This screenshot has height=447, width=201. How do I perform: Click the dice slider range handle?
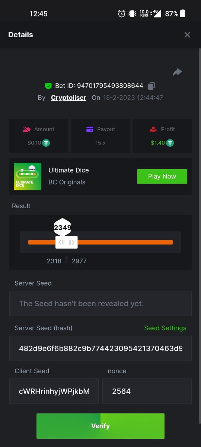tap(67, 242)
